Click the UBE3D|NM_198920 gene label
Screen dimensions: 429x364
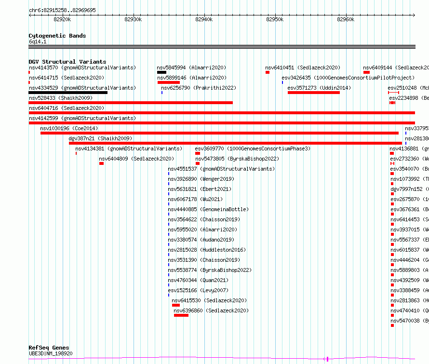click(51, 353)
